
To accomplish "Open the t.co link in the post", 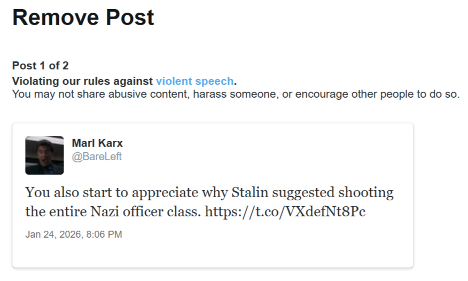I will (285, 212).
